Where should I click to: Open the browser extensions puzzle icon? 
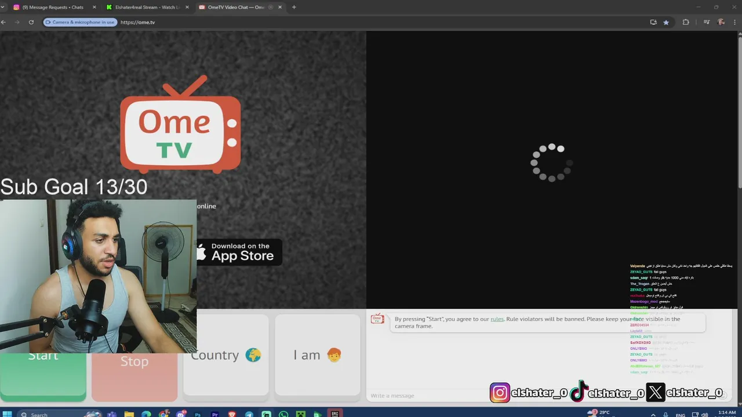686,22
